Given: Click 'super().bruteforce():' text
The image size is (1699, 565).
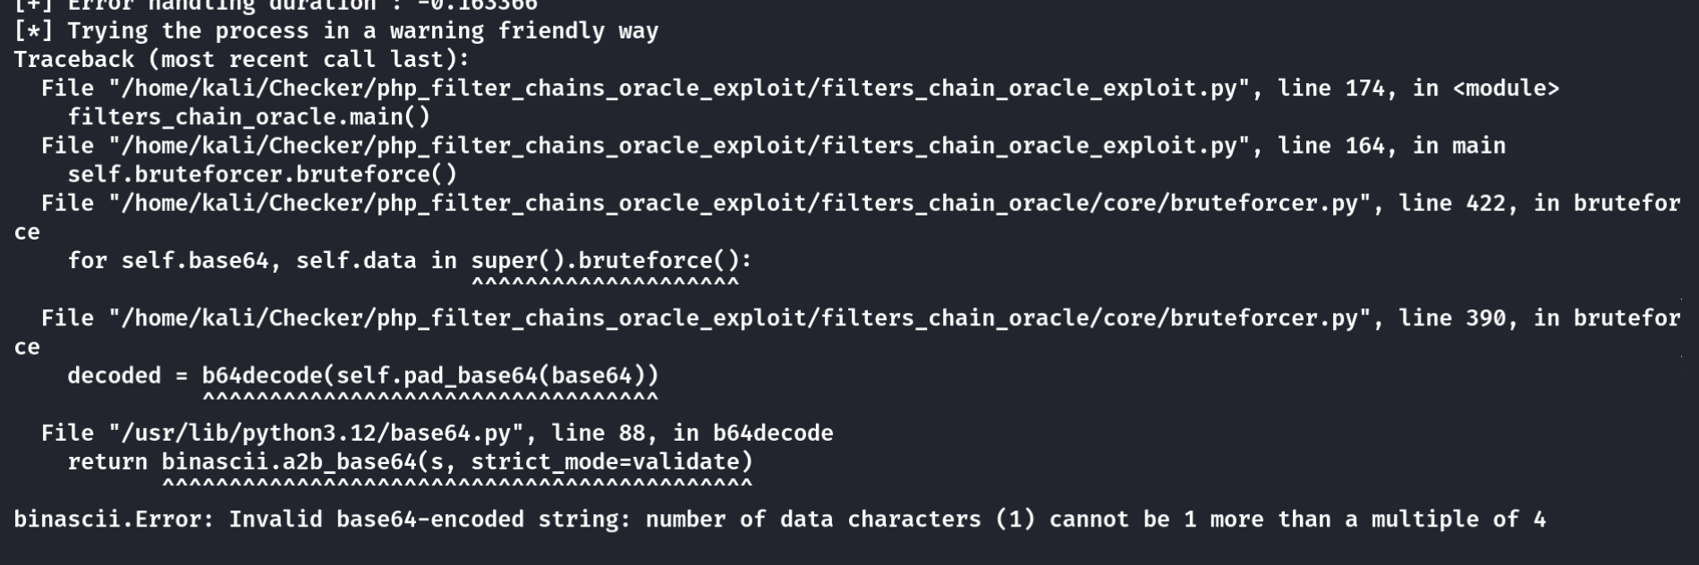Looking at the screenshot, I should point(612,261).
